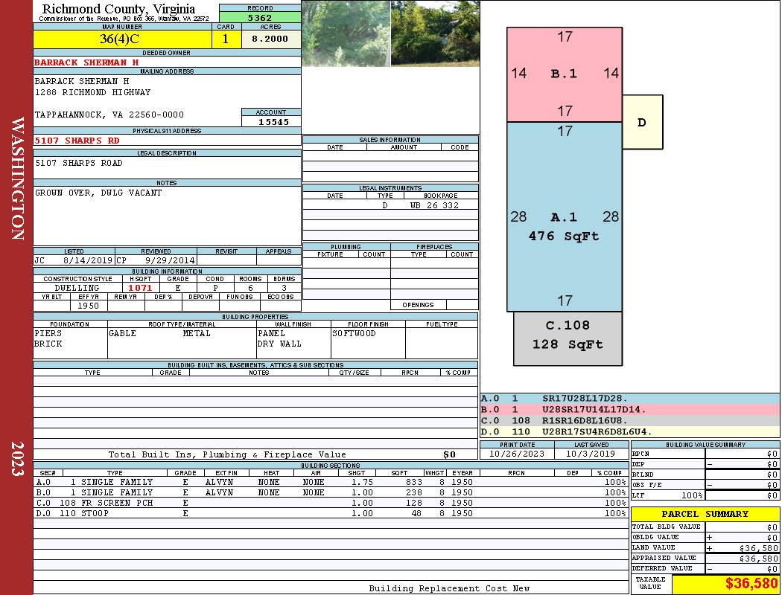The height and width of the screenshot is (595, 782).
Task: Click foundation value BRICK
Action: click(48, 344)
